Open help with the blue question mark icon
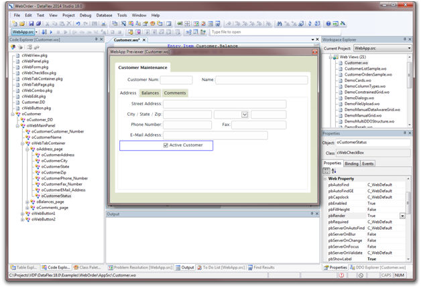Image resolution: width=421 pixels, height=288 pixels. [x=328, y=23]
